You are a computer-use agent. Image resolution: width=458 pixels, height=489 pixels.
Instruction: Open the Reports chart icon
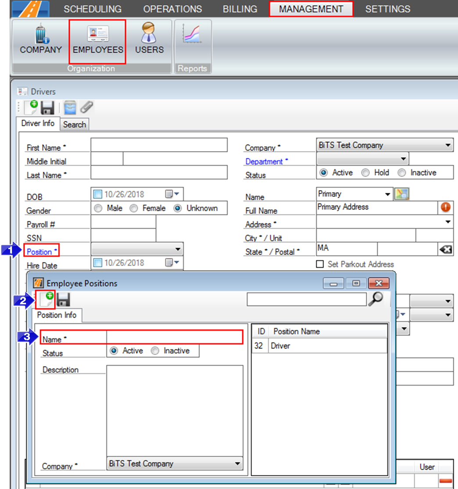192,34
